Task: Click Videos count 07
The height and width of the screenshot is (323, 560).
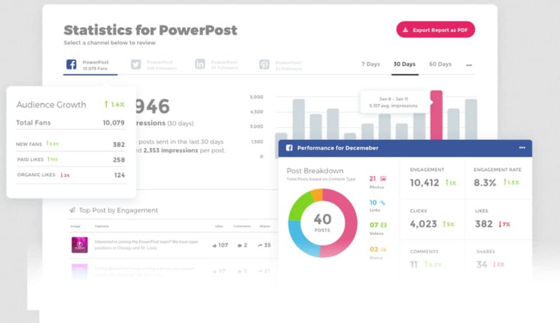Action: click(374, 225)
